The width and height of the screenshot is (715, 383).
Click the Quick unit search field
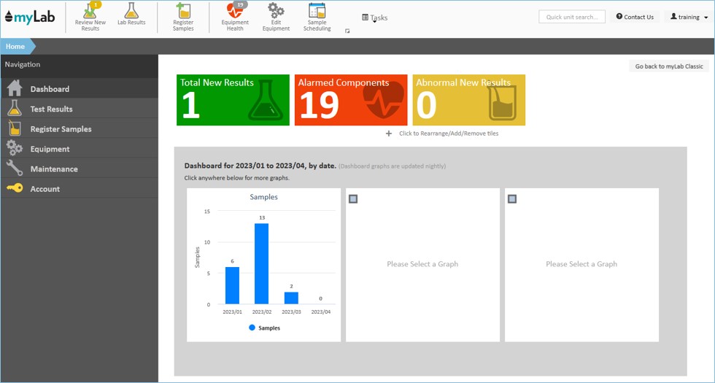[x=571, y=17]
